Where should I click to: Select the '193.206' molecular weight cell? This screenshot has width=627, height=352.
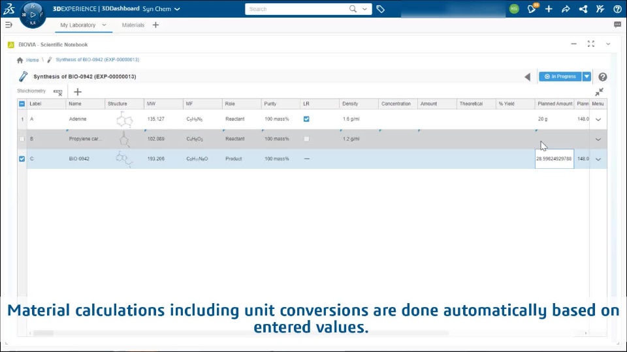click(163, 159)
